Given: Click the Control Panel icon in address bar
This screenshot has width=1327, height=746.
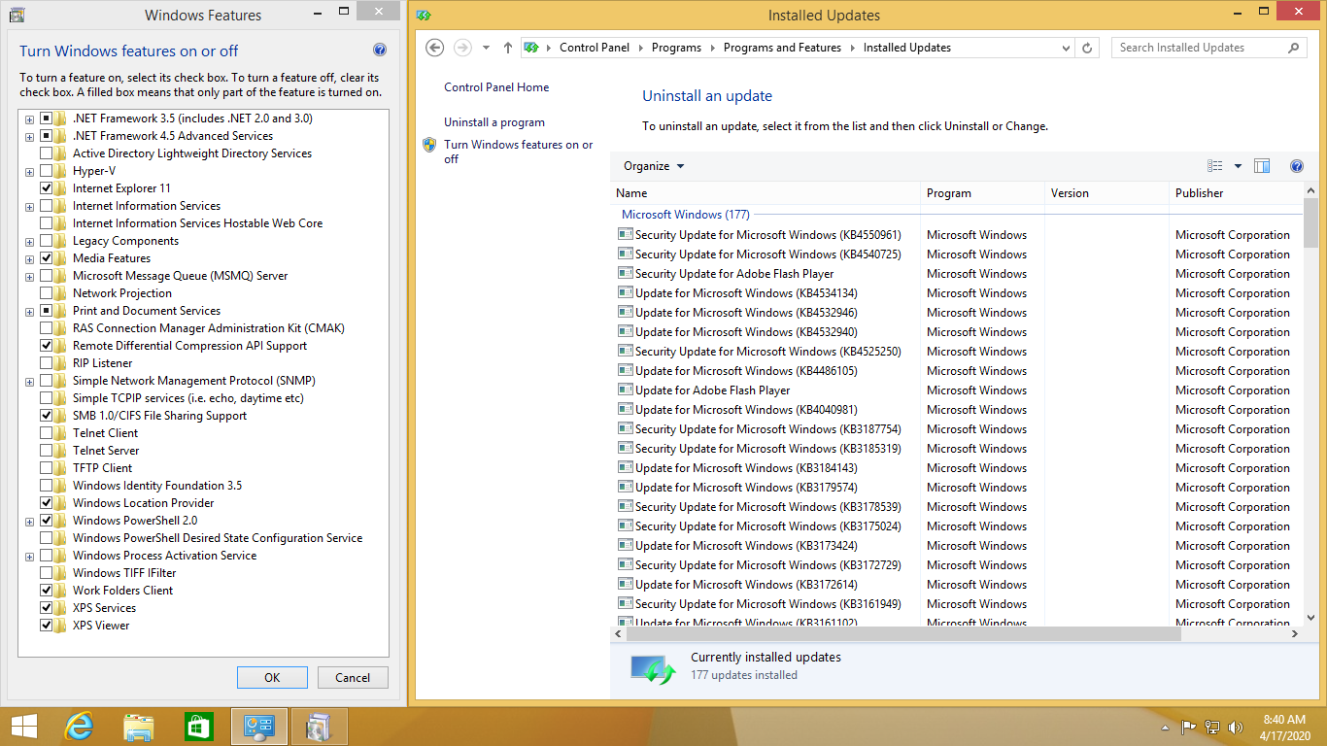Looking at the screenshot, I should 532,48.
